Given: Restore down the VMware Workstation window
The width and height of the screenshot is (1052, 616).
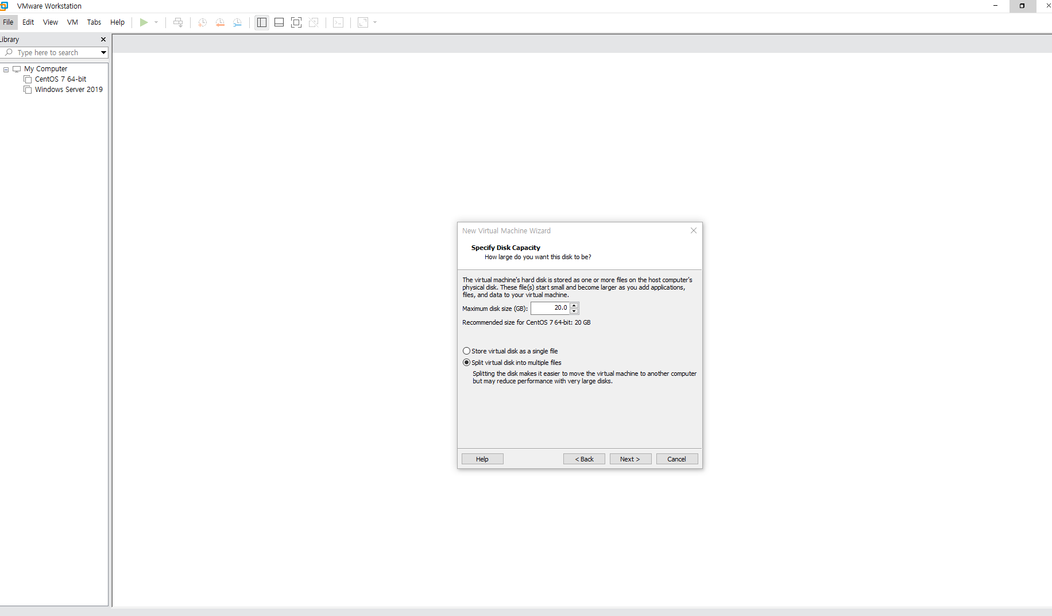Looking at the screenshot, I should [1022, 6].
